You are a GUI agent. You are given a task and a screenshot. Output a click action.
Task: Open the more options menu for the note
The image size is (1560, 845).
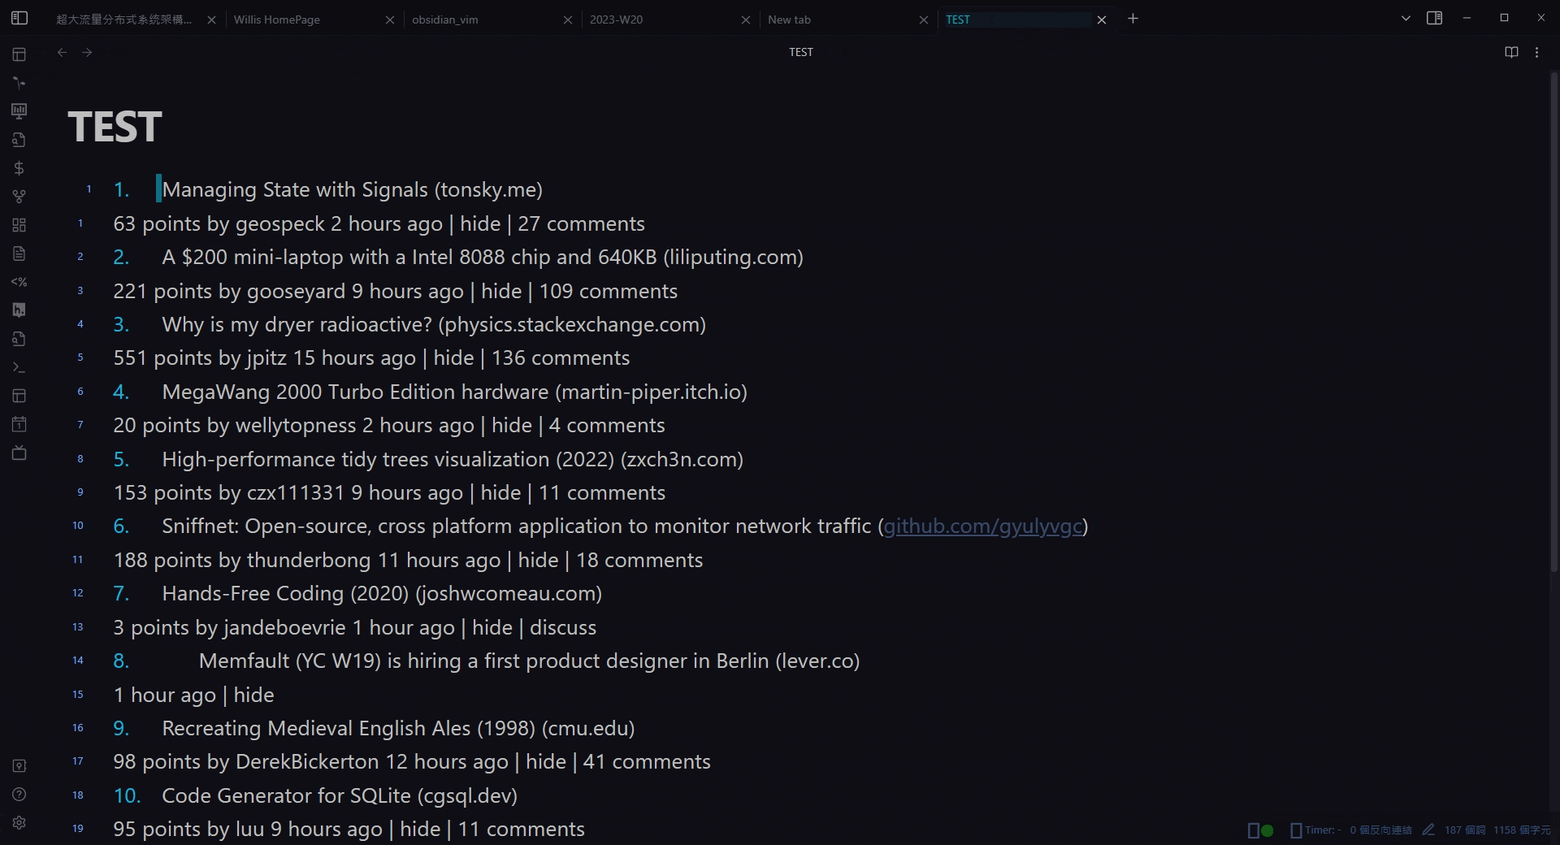[1536, 52]
